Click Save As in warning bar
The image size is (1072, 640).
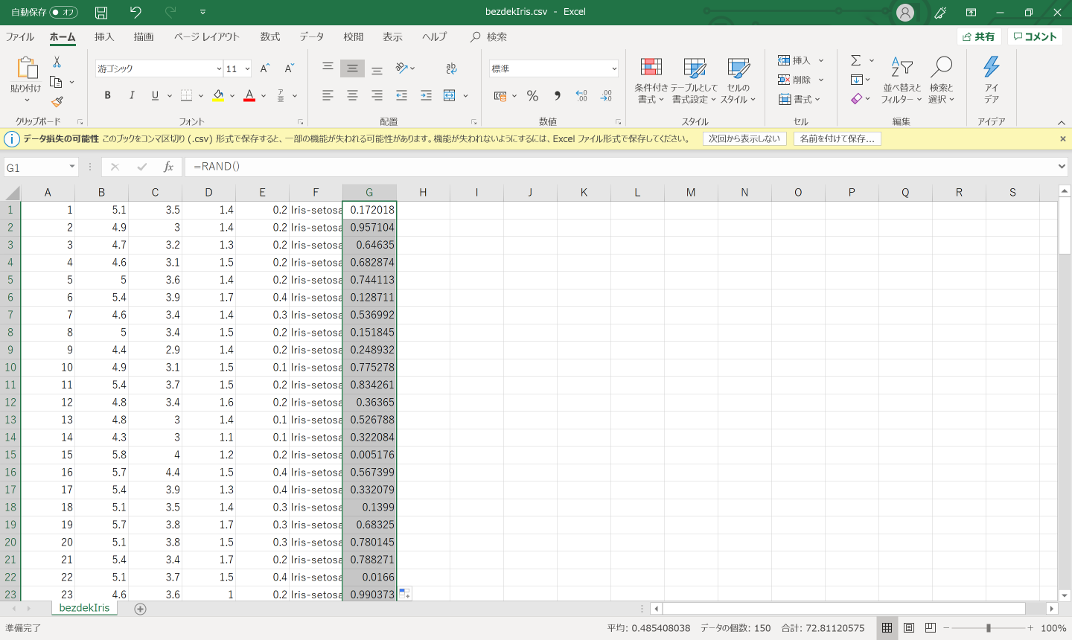click(837, 138)
